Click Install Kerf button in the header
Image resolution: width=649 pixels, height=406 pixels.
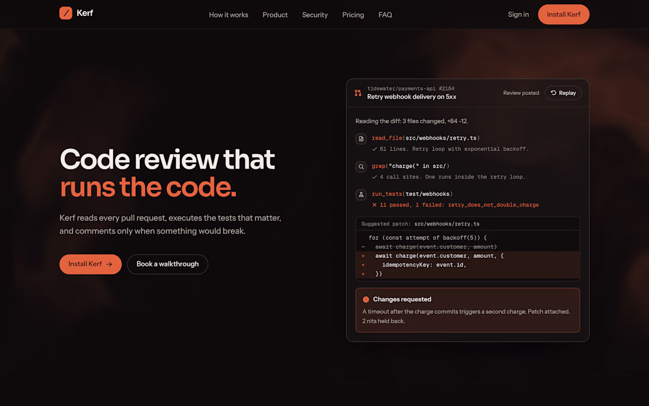(563, 15)
